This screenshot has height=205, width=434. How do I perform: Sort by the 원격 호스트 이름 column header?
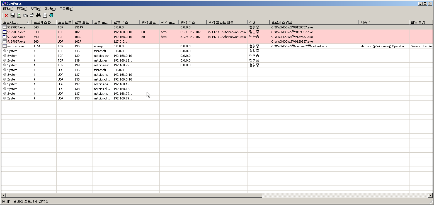point(227,22)
